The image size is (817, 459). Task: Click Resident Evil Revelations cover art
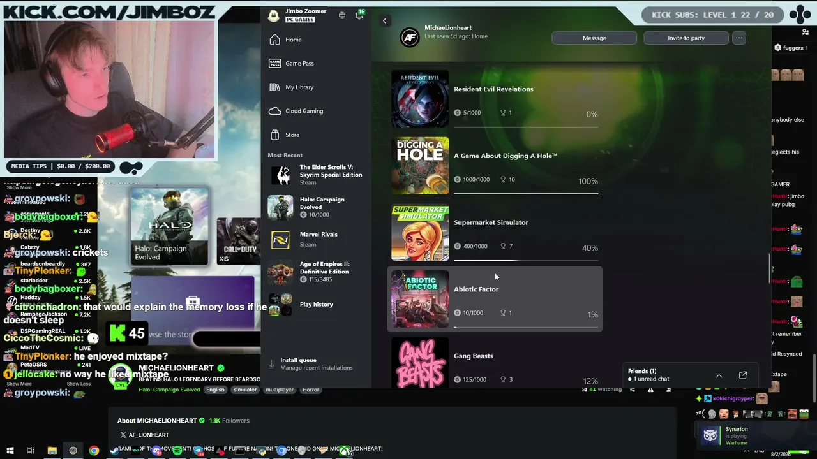pyautogui.click(x=420, y=99)
